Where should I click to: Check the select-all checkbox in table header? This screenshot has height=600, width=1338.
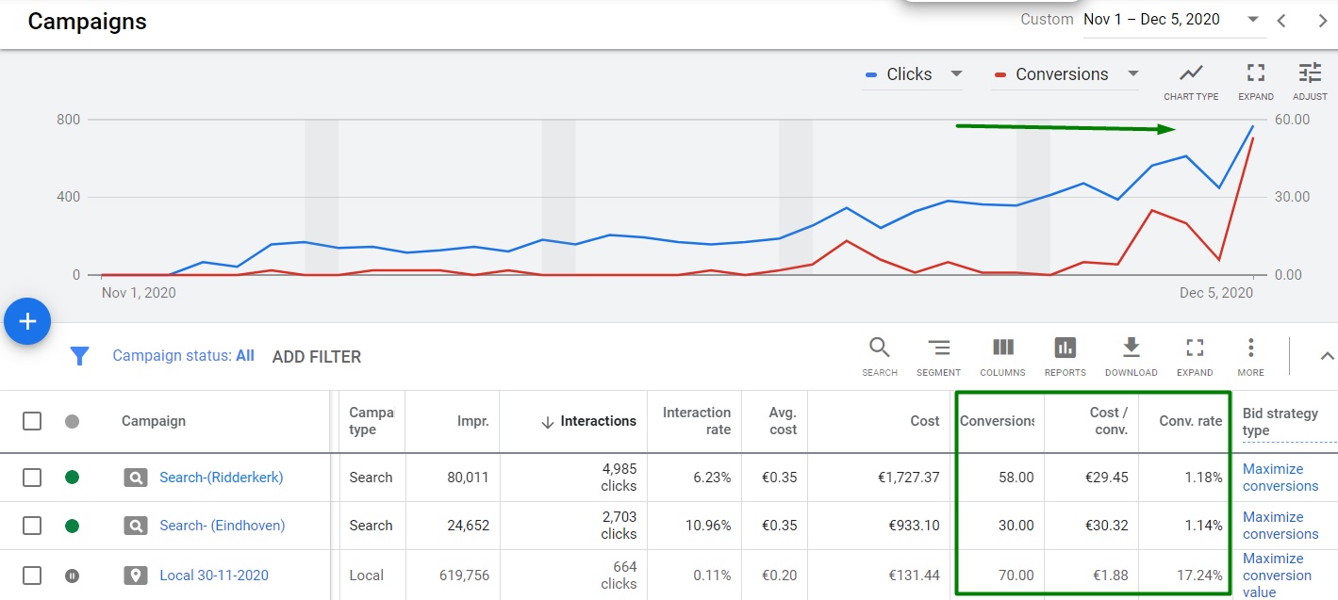32,421
